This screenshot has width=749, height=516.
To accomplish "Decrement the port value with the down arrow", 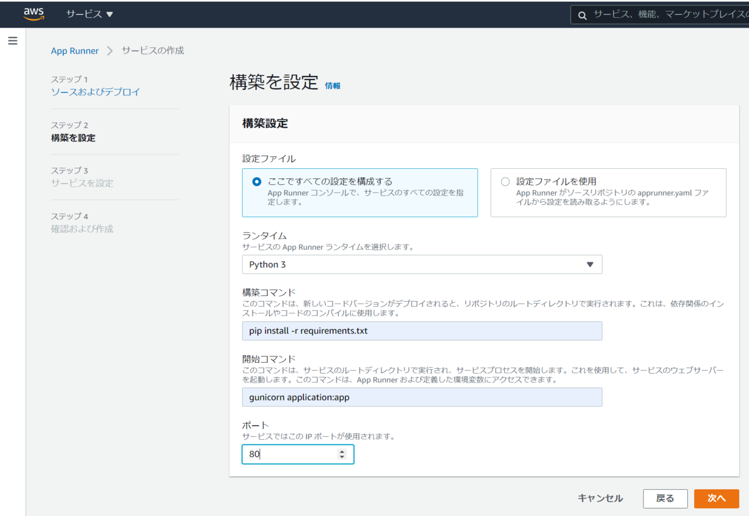I will point(342,457).
